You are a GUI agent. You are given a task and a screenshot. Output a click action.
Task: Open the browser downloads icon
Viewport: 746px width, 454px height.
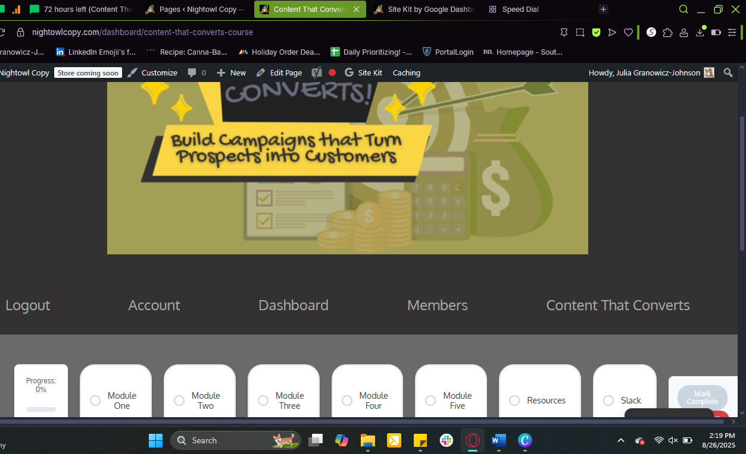[x=700, y=32]
